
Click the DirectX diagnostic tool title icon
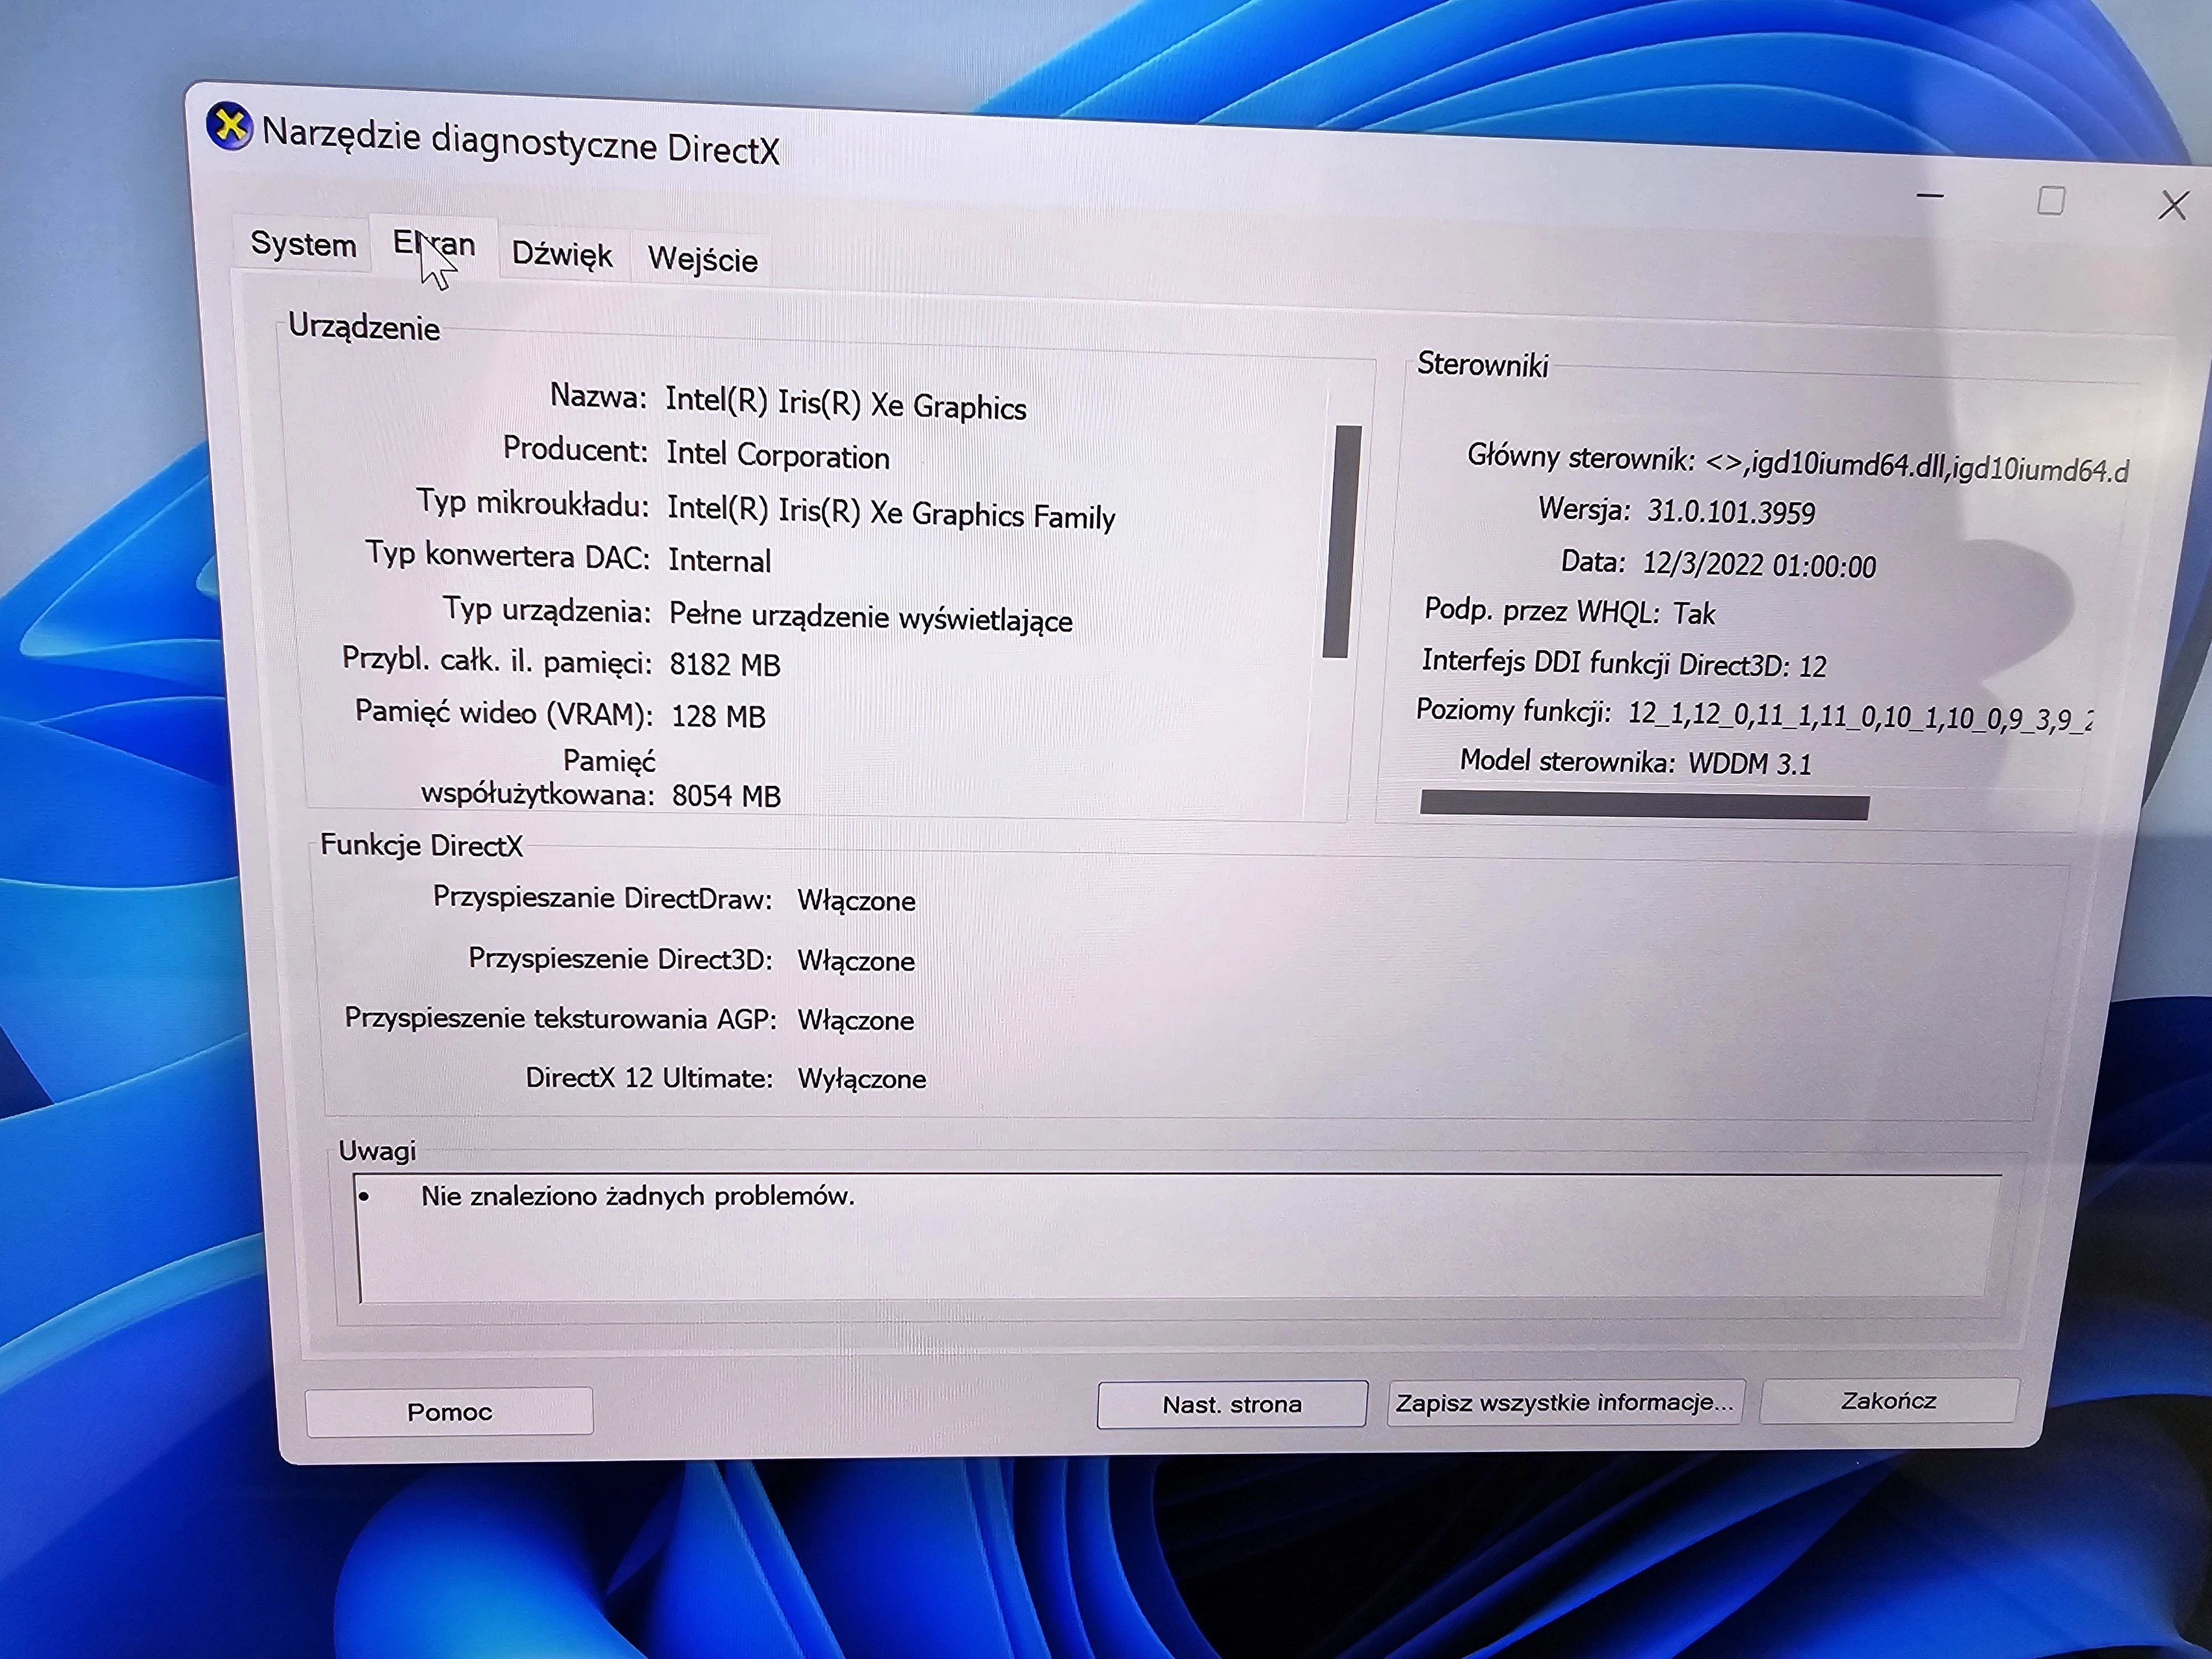230,127
